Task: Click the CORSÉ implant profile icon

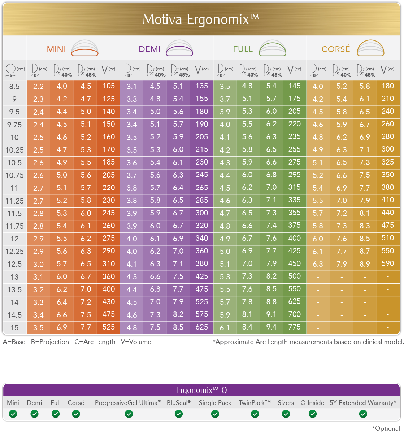Action: click(370, 48)
